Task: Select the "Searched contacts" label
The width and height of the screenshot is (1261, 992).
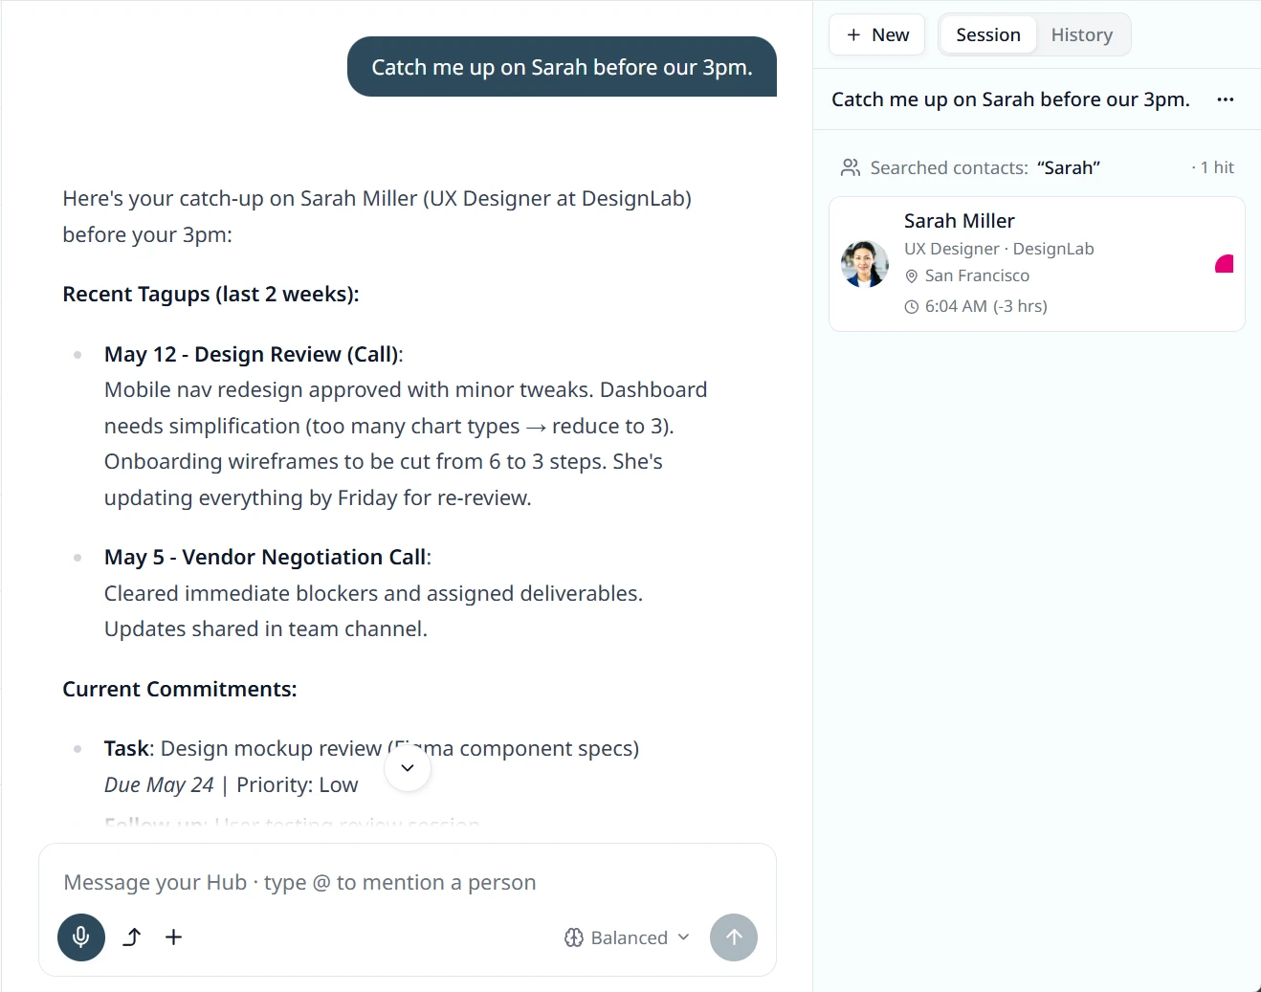Action: (x=949, y=168)
